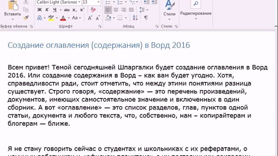This screenshot has width=278, height=156.
Task: Apply text effects with glowing A
Action: [40, 18]
